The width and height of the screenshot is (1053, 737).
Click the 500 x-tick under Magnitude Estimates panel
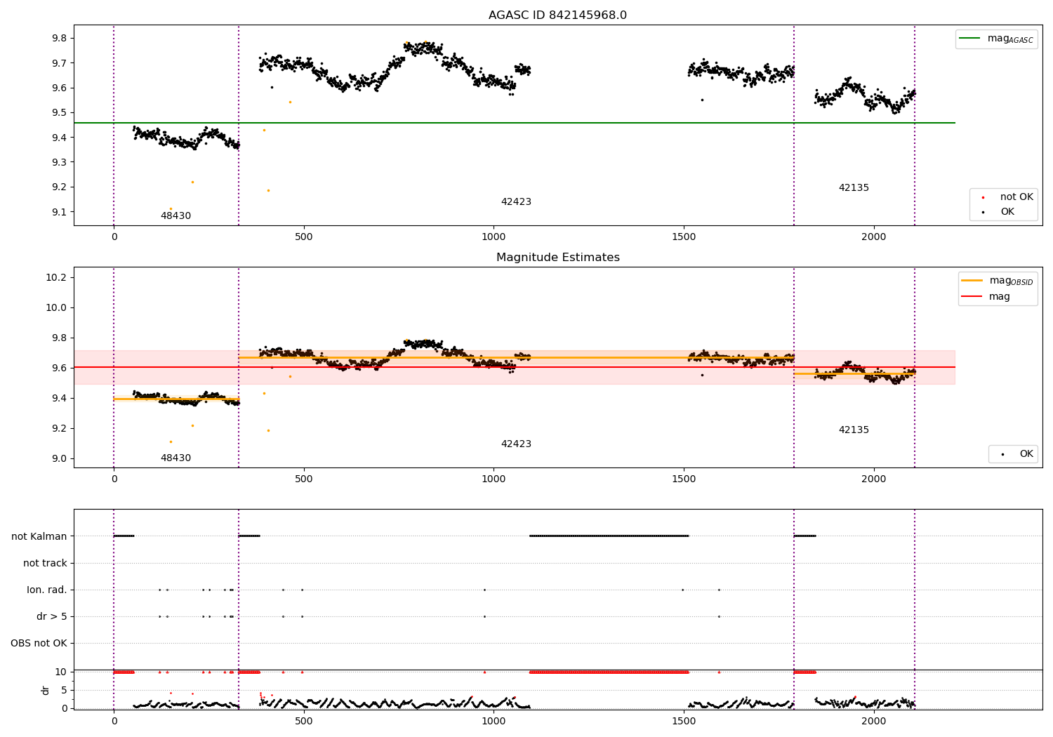pos(304,479)
